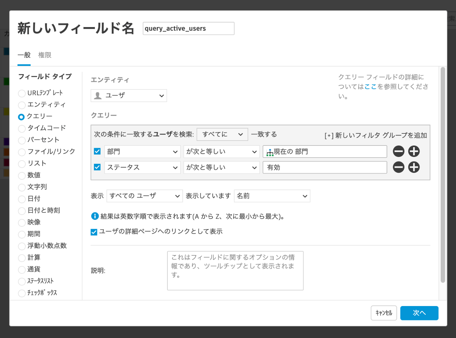Pick the リスト field type

22,164
